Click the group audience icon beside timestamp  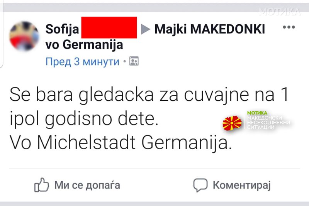(134, 61)
